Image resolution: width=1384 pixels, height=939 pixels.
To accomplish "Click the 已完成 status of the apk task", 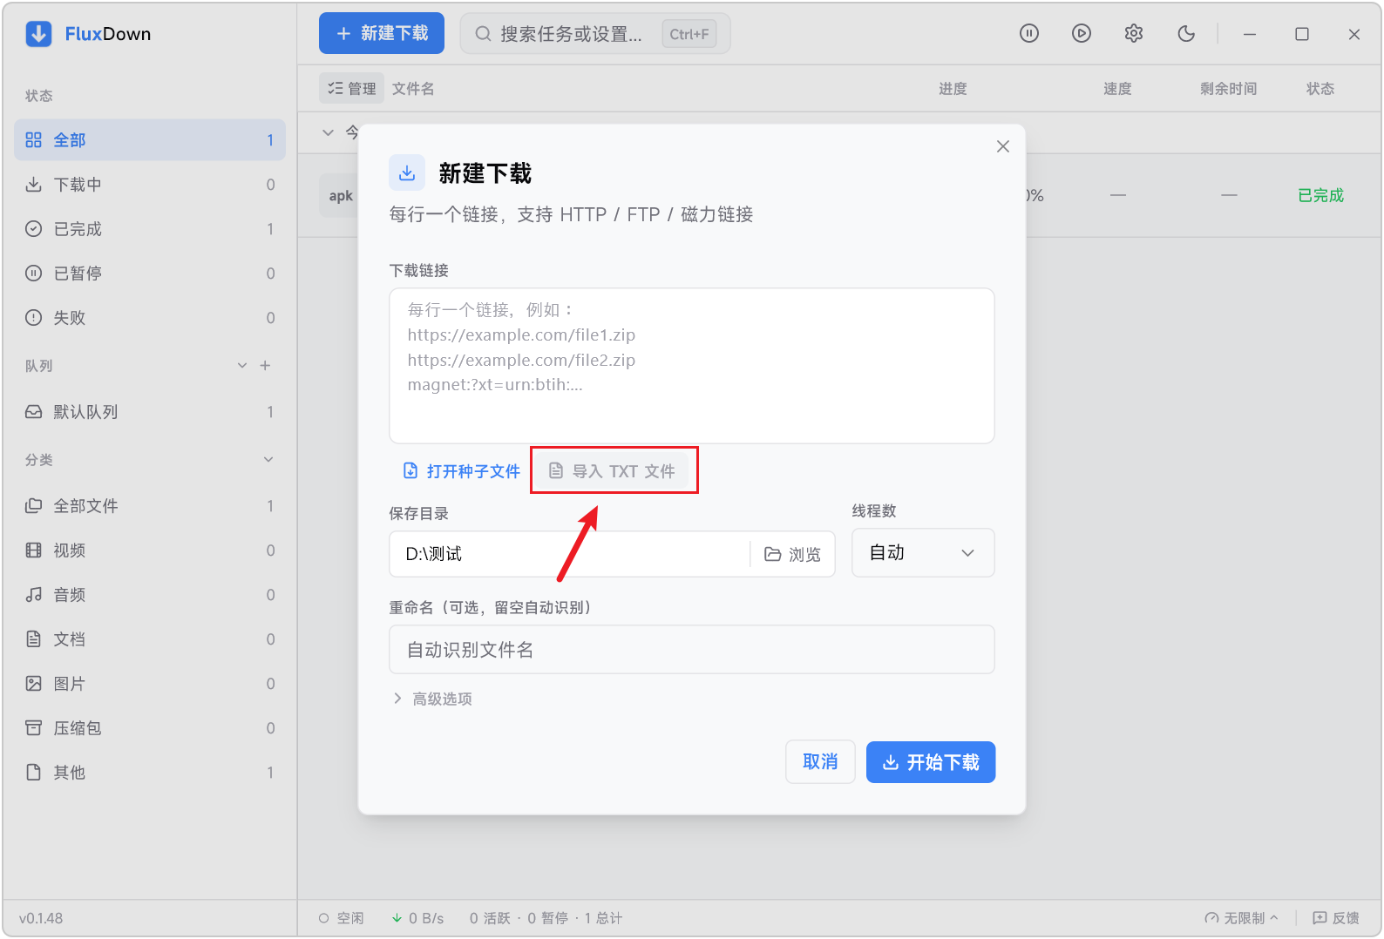I will (1320, 196).
